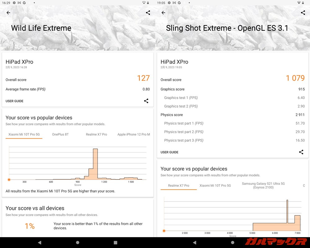The width and height of the screenshot is (310, 248).
Task: Select Xiaomi Mi 10T Pro 5G tab in Sling Shot
Action: pyautogui.click(x=215, y=185)
